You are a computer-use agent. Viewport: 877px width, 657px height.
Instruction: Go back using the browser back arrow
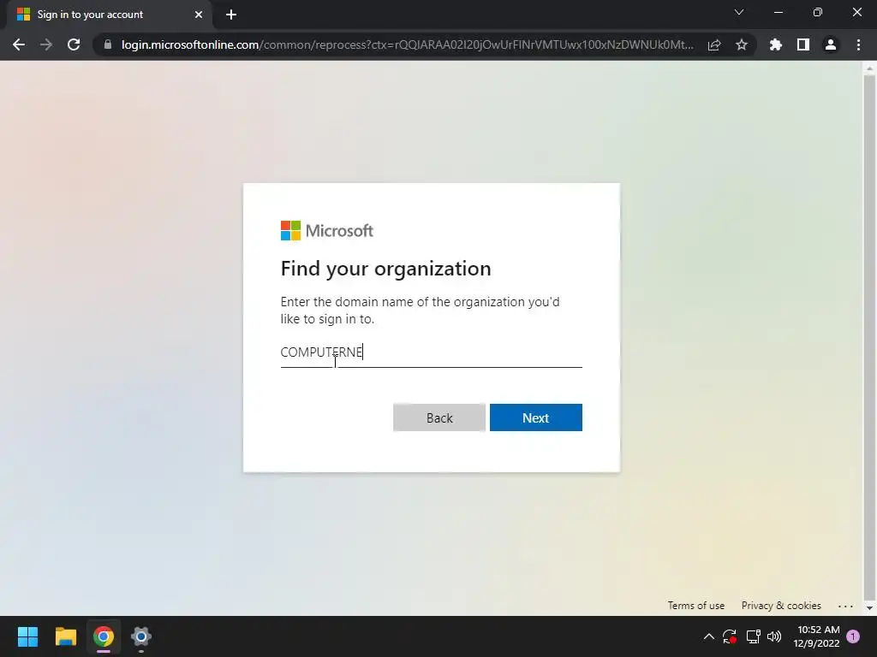point(19,44)
